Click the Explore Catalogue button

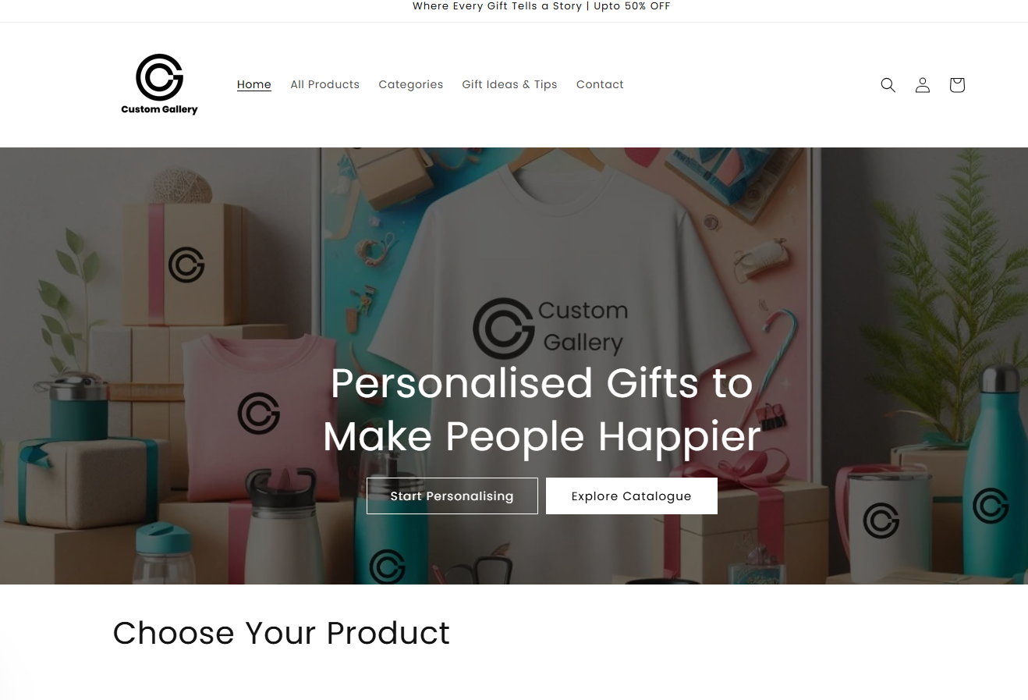[632, 496]
